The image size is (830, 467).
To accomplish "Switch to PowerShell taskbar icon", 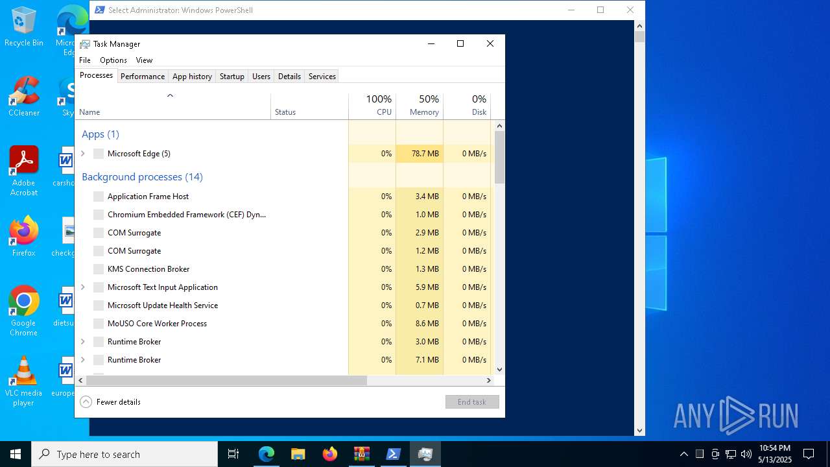I will pos(394,454).
